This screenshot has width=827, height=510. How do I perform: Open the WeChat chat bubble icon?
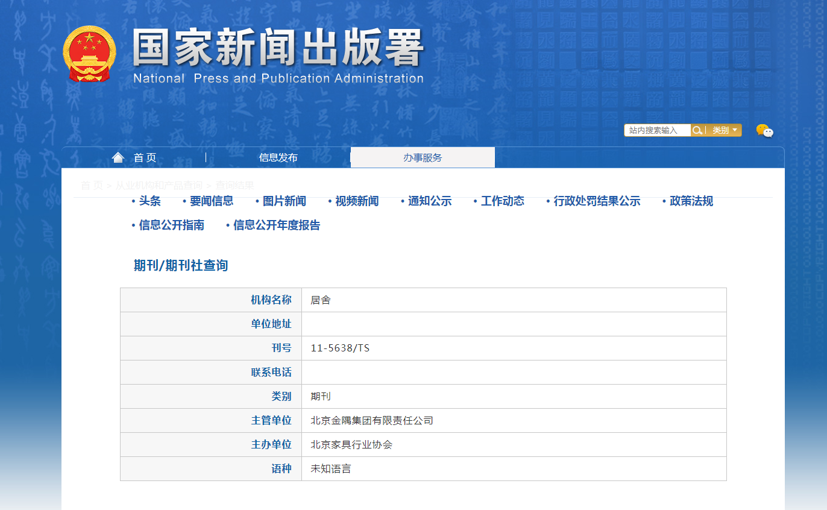[x=764, y=131]
